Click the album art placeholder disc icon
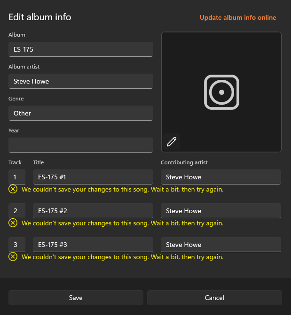Screen dimensions: 291x315 221,92
